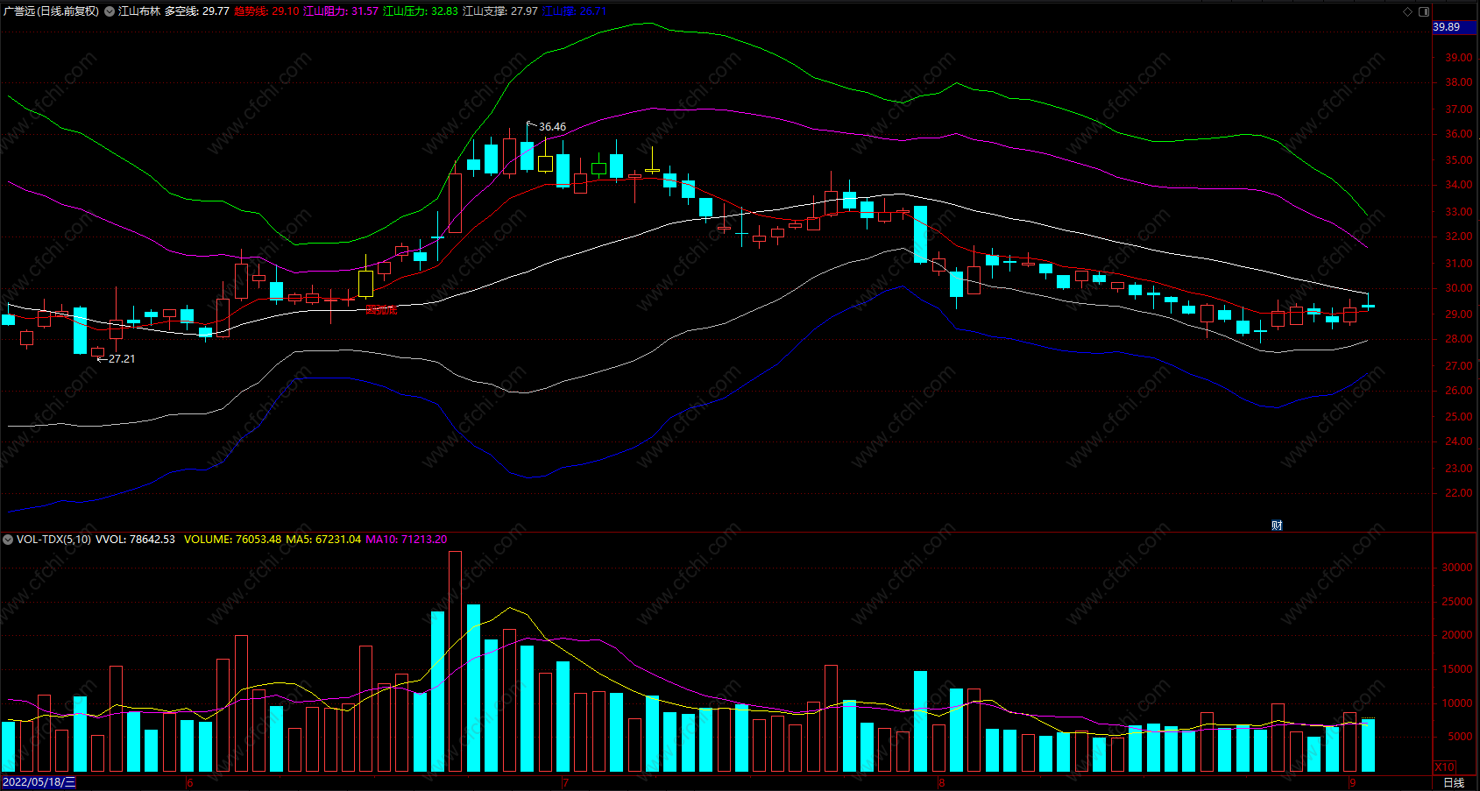Click the 多空线: 29.77 value
The width and height of the screenshot is (1480, 791).
point(197,11)
